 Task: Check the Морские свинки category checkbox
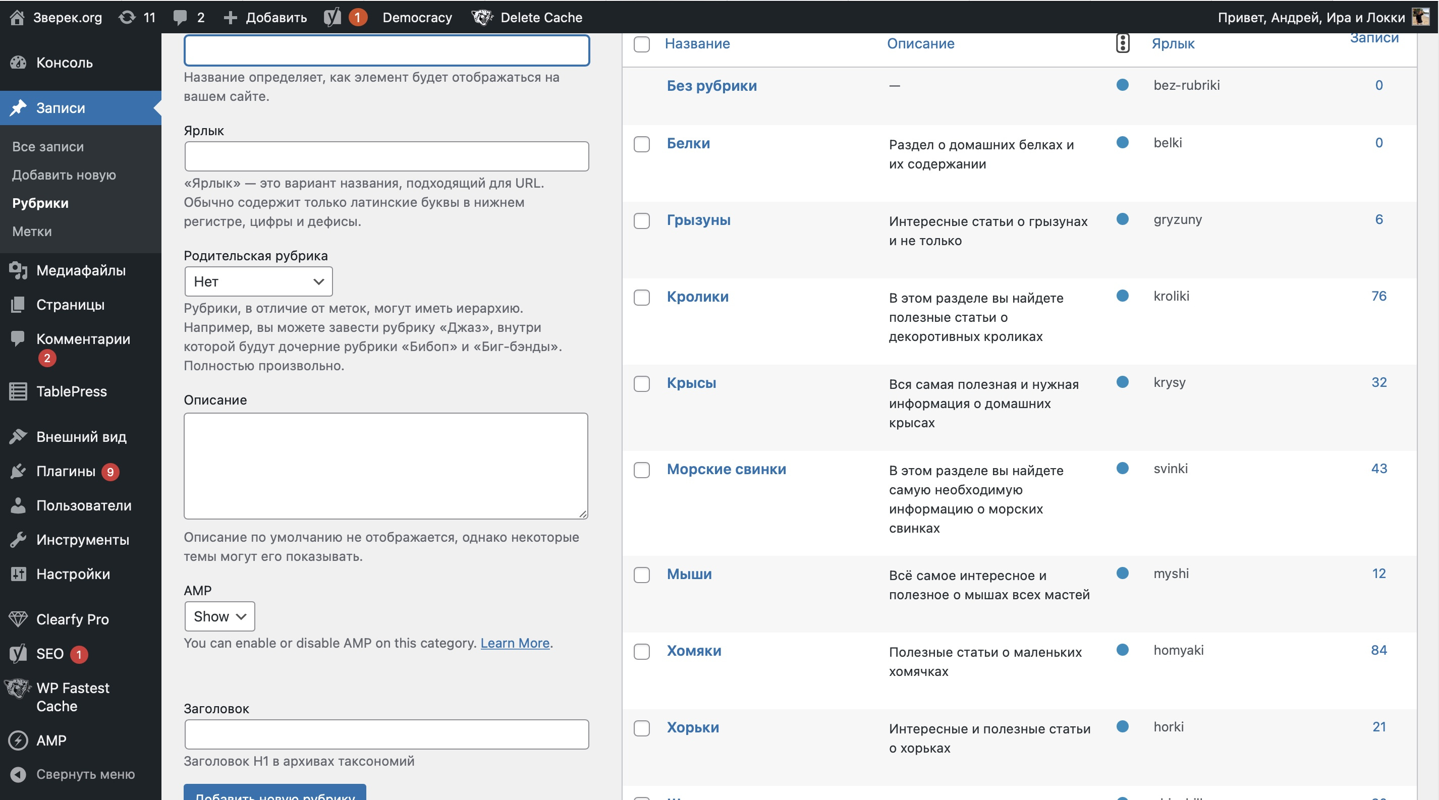(x=642, y=470)
